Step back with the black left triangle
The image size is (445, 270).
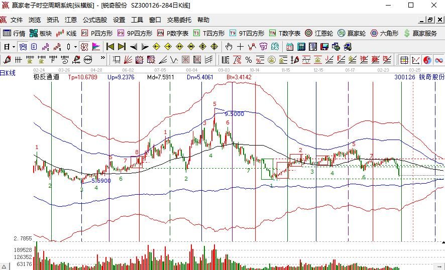[x=134, y=47]
